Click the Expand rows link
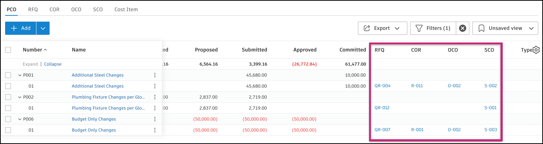Image resolution: width=543 pixels, height=144 pixels. point(30,64)
